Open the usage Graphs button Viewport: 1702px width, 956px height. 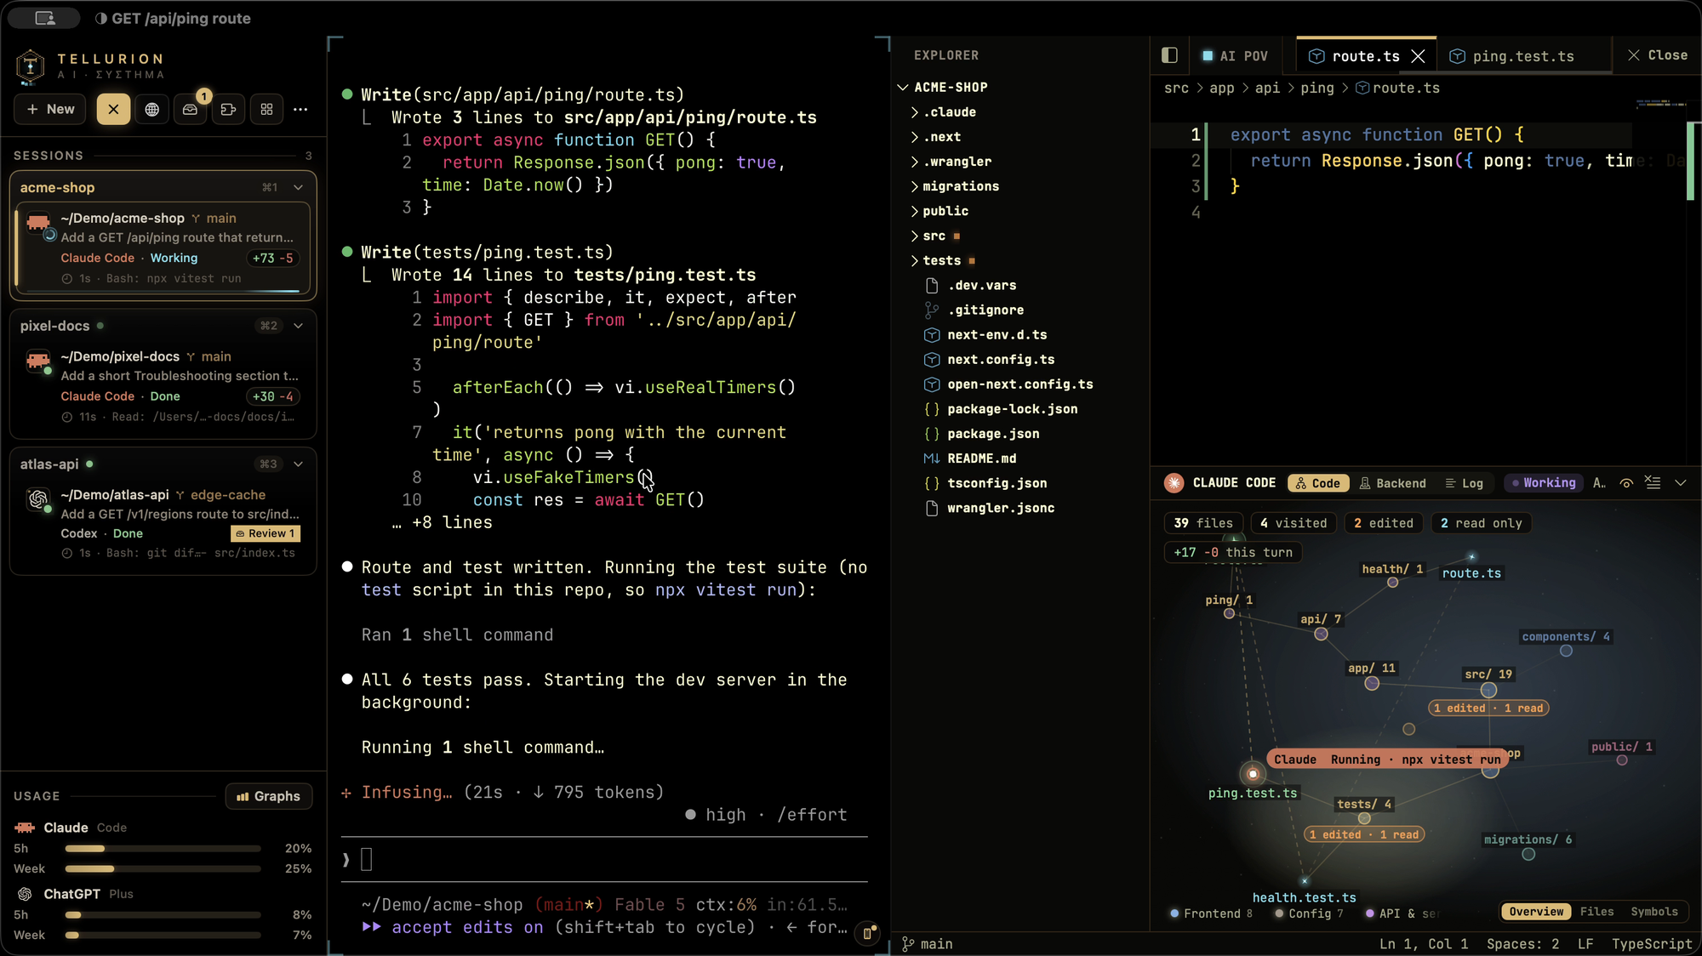pyautogui.click(x=268, y=796)
